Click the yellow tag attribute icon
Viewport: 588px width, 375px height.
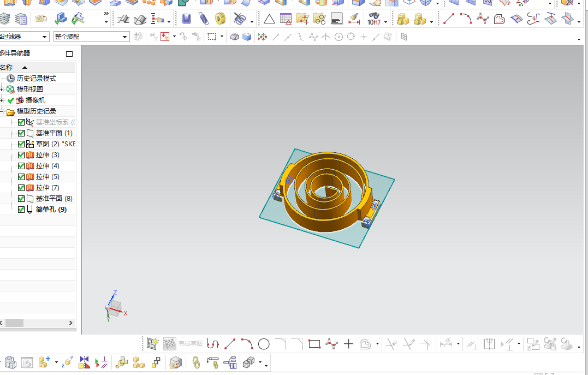(41, 19)
